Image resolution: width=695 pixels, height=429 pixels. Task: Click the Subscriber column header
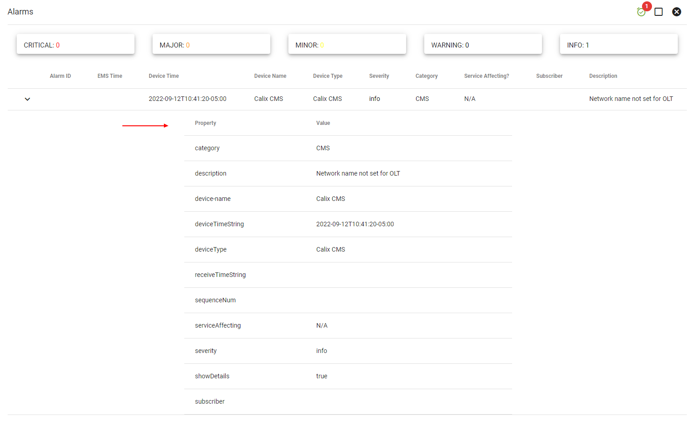click(x=549, y=76)
